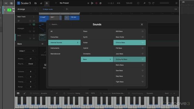Solo the Bass track
Screen dimensions: 194x109
click(30, 38)
